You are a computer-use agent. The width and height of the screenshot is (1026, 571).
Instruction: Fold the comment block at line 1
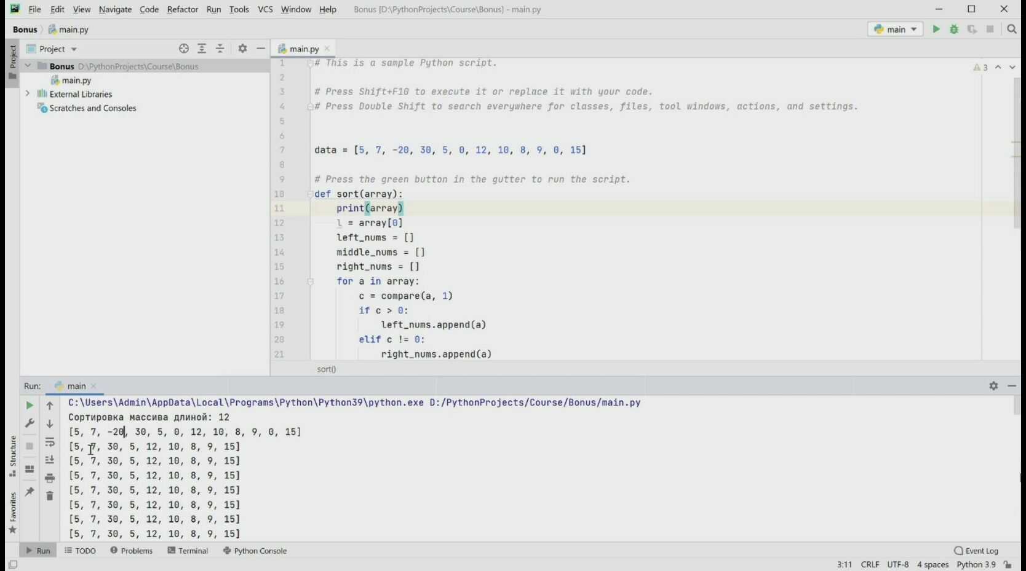click(310, 63)
